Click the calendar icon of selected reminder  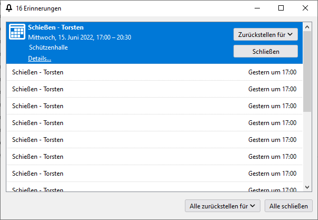click(x=17, y=32)
